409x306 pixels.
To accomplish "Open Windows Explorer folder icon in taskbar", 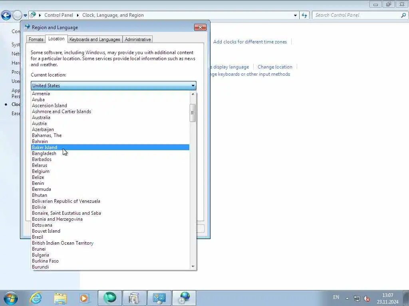I will pos(60,298).
